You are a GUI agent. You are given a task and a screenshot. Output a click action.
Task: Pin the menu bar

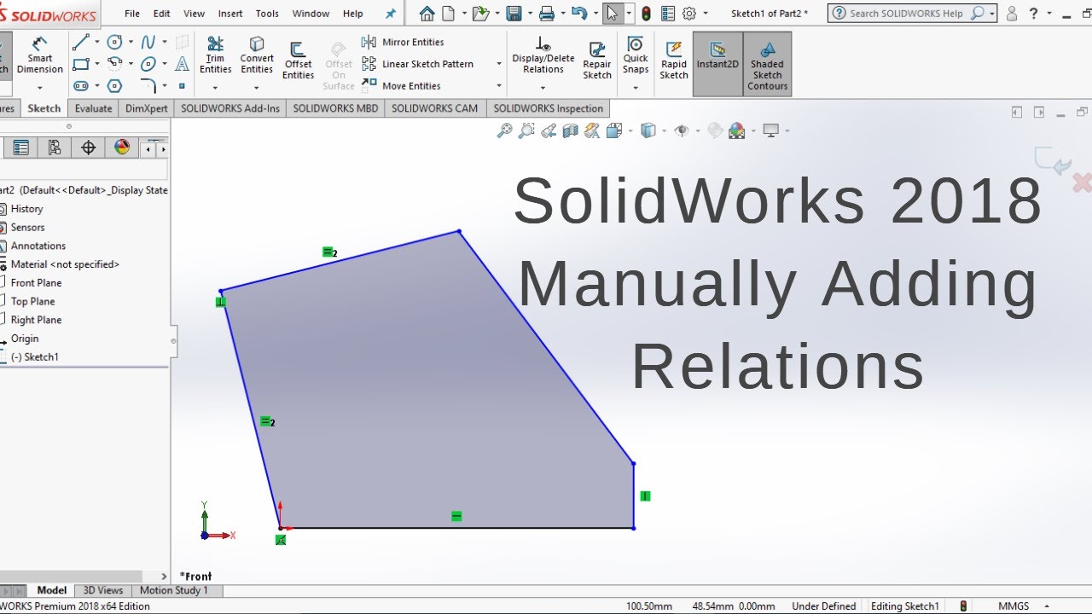point(391,14)
